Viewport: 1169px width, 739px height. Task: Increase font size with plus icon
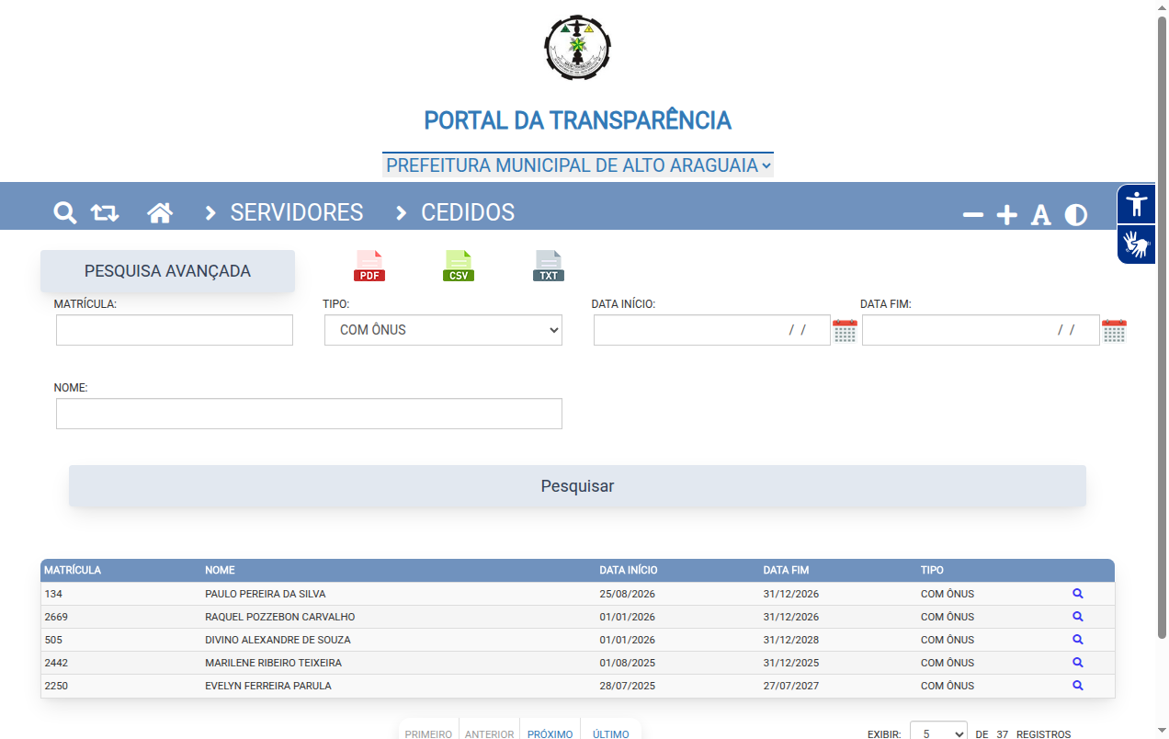point(1007,215)
